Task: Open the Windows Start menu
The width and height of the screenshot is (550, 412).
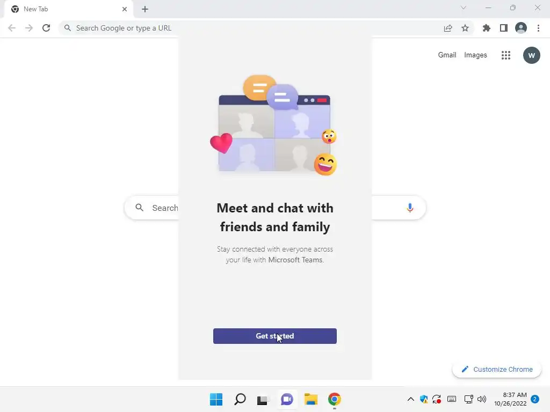Action: point(216,399)
